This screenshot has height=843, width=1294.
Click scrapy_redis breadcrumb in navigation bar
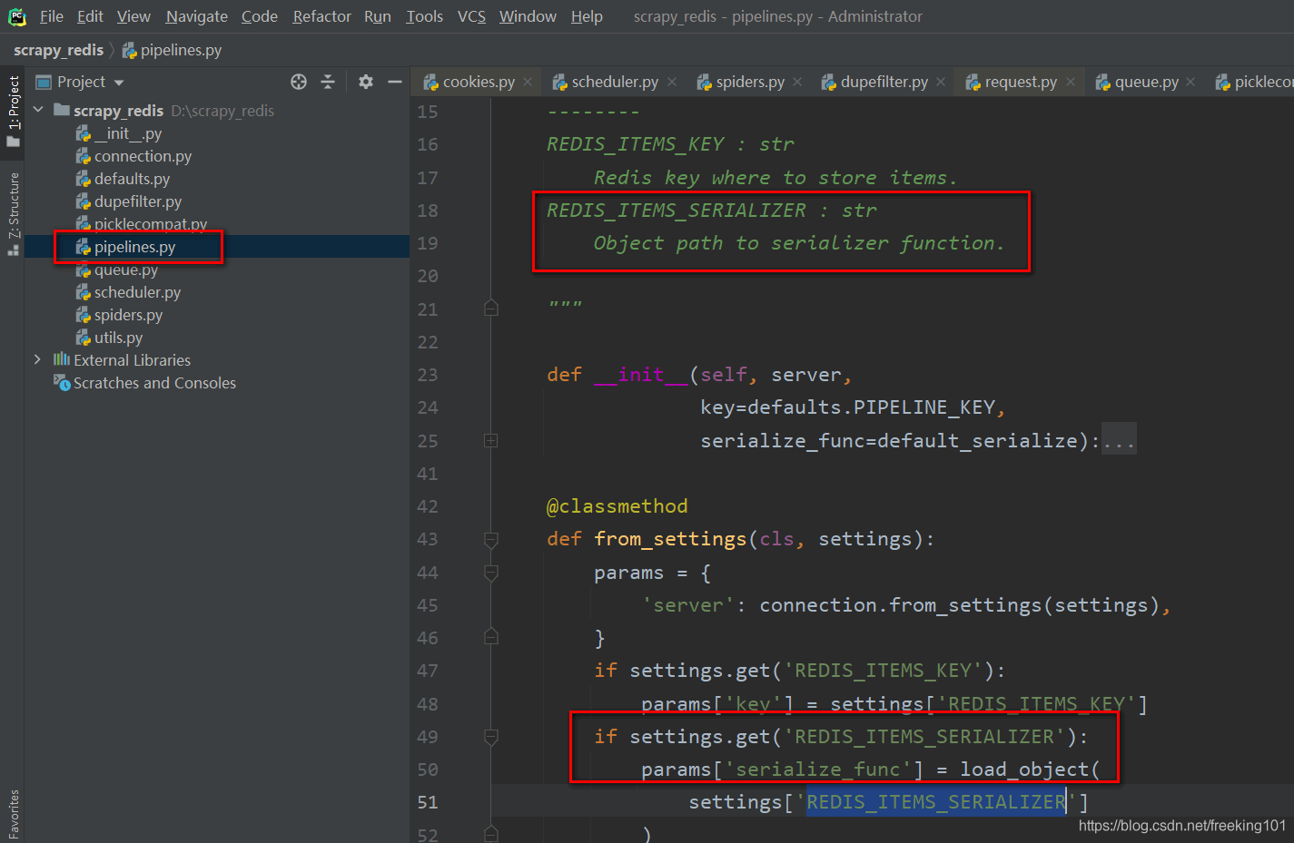(x=58, y=50)
